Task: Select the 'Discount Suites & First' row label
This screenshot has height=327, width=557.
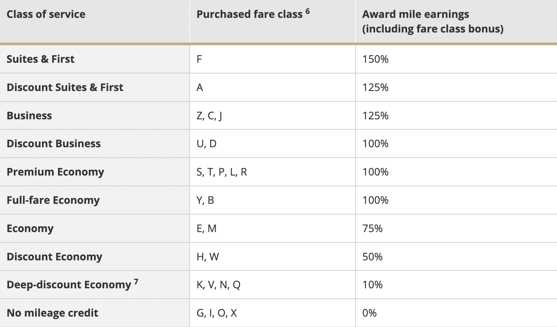Action: (x=65, y=87)
